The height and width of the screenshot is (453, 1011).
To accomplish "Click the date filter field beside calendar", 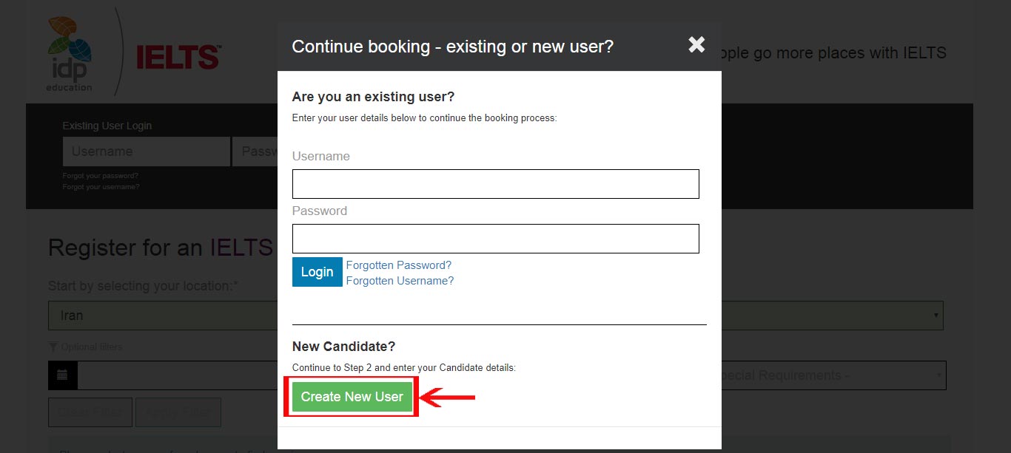I will click(x=176, y=375).
